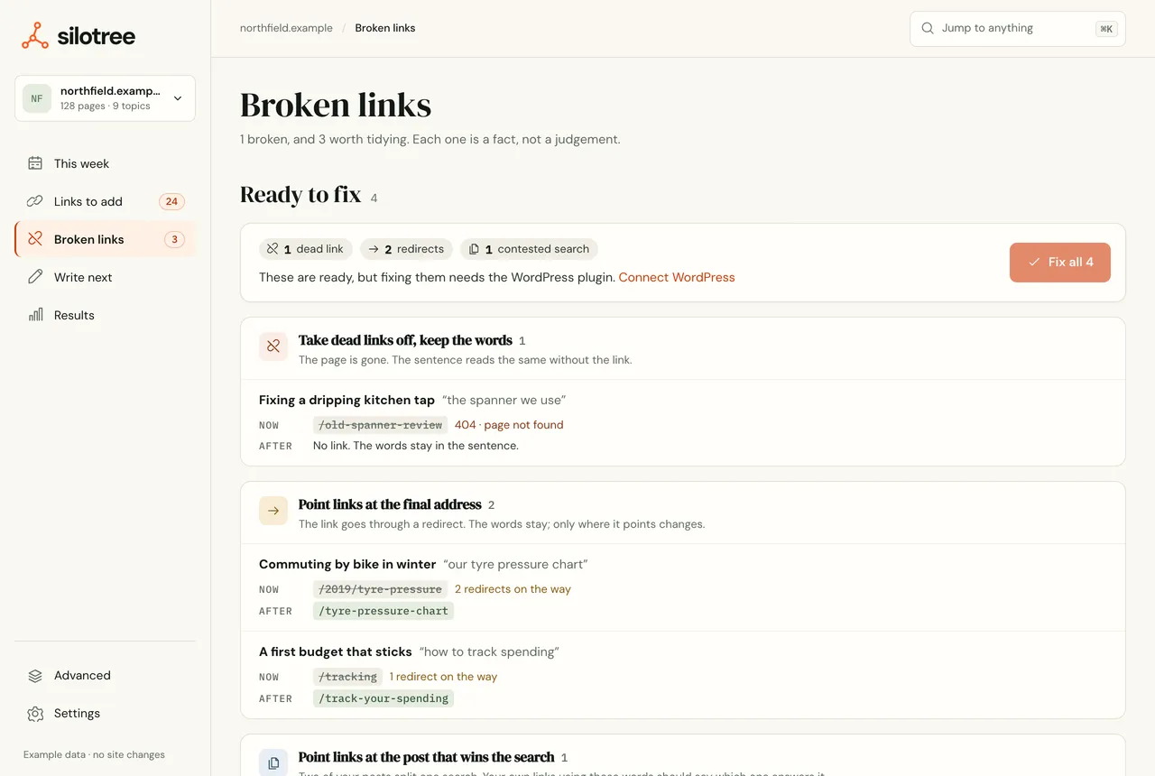Click the /track-your-spending path
Image resolution: width=1155 pixels, height=776 pixels.
[383, 698]
